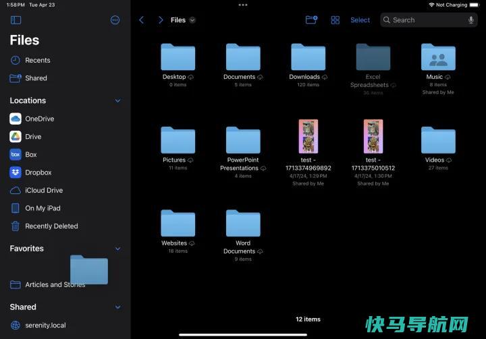The width and height of the screenshot is (486, 339).
Task: Create a new folder with toolbar icon
Action: tap(311, 20)
